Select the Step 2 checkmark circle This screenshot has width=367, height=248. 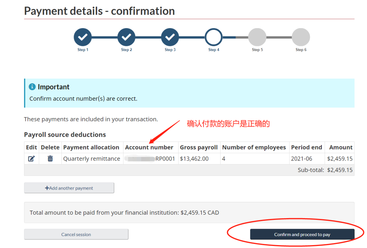pos(126,37)
